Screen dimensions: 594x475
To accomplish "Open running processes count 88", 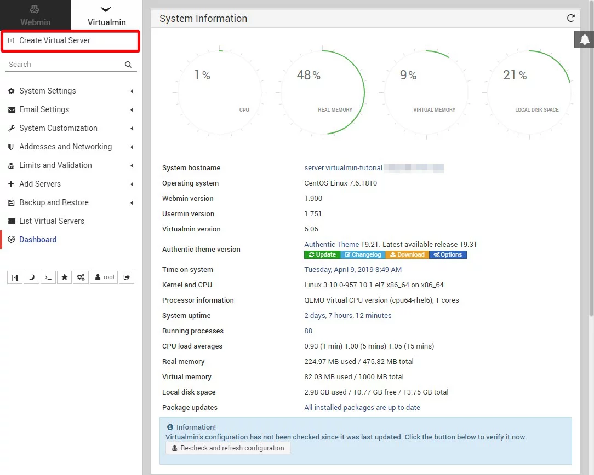I will (x=309, y=331).
